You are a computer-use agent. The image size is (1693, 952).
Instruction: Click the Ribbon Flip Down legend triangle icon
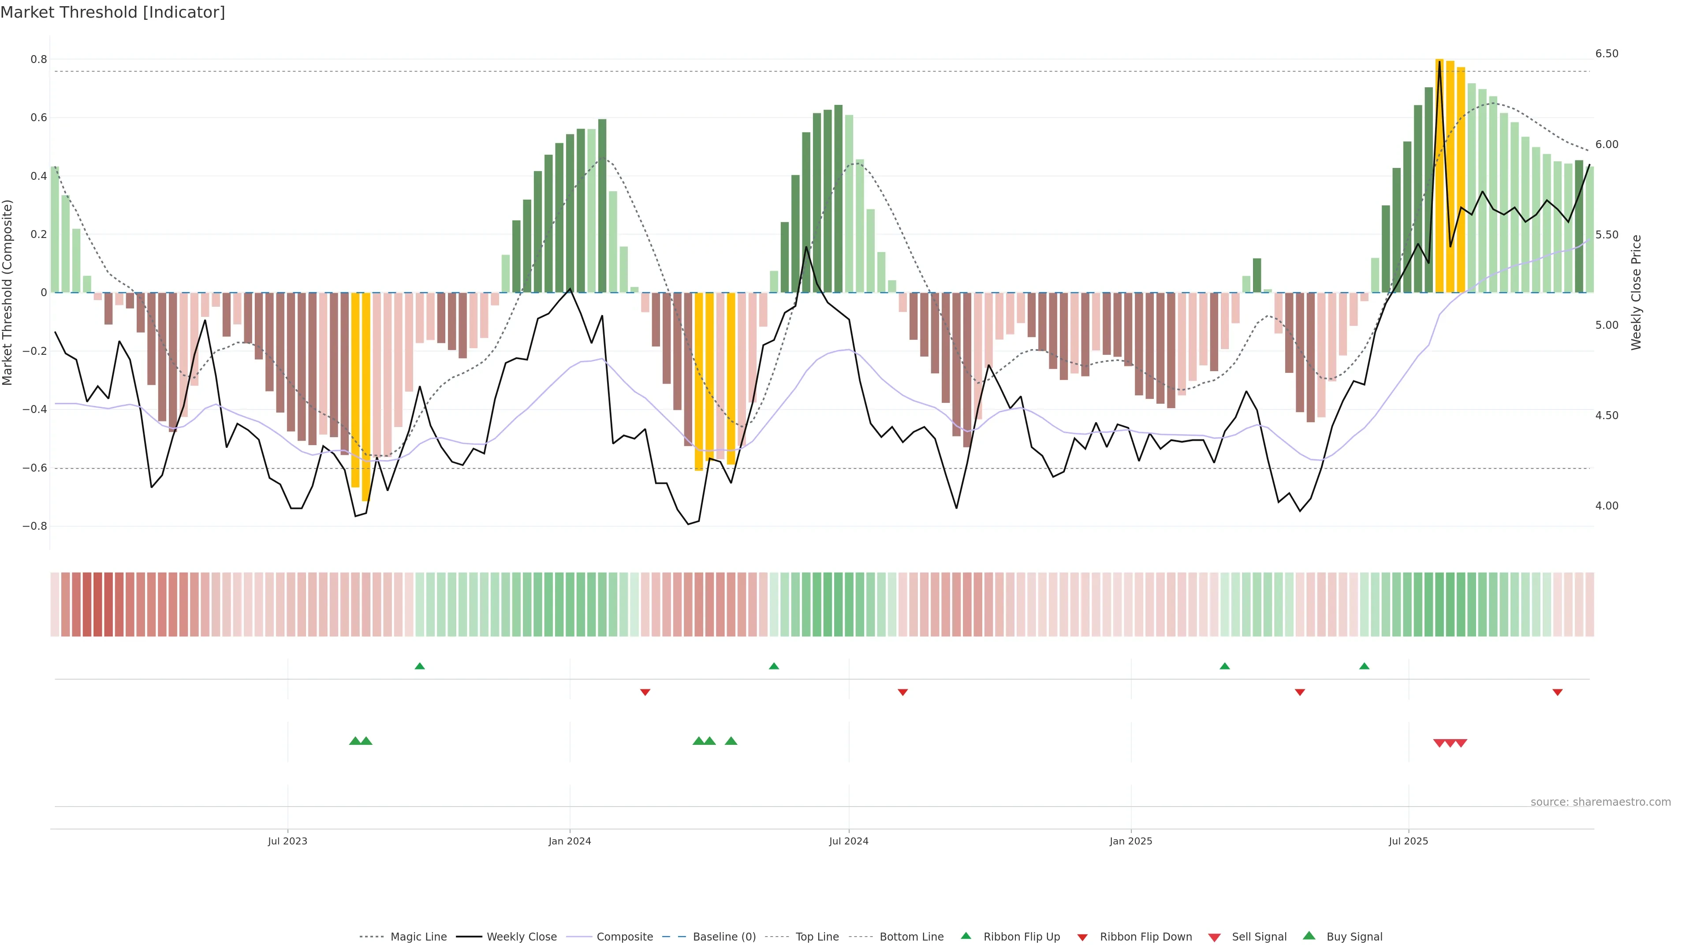point(1082,937)
